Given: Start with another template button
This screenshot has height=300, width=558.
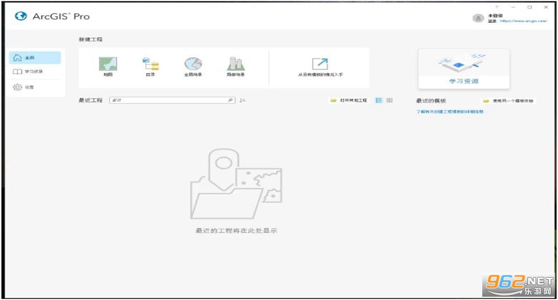Looking at the screenshot, I should coord(508,101).
